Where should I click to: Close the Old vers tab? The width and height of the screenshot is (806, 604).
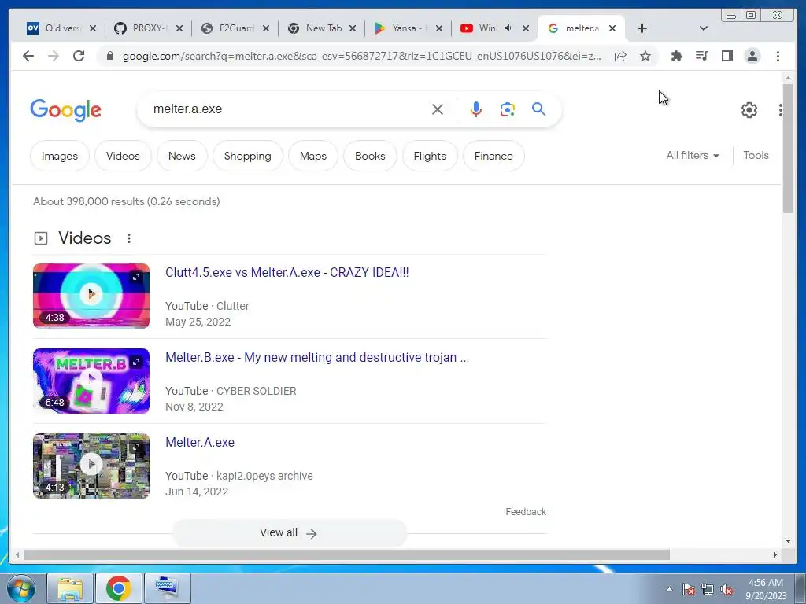tap(93, 29)
